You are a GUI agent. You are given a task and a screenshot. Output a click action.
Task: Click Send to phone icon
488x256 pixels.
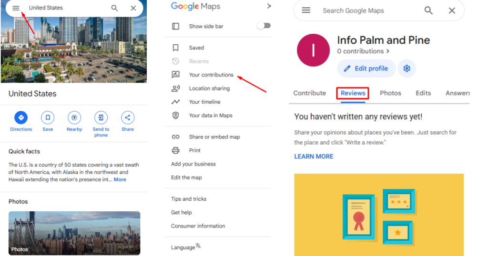pyautogui.click(x=101, y=118)
